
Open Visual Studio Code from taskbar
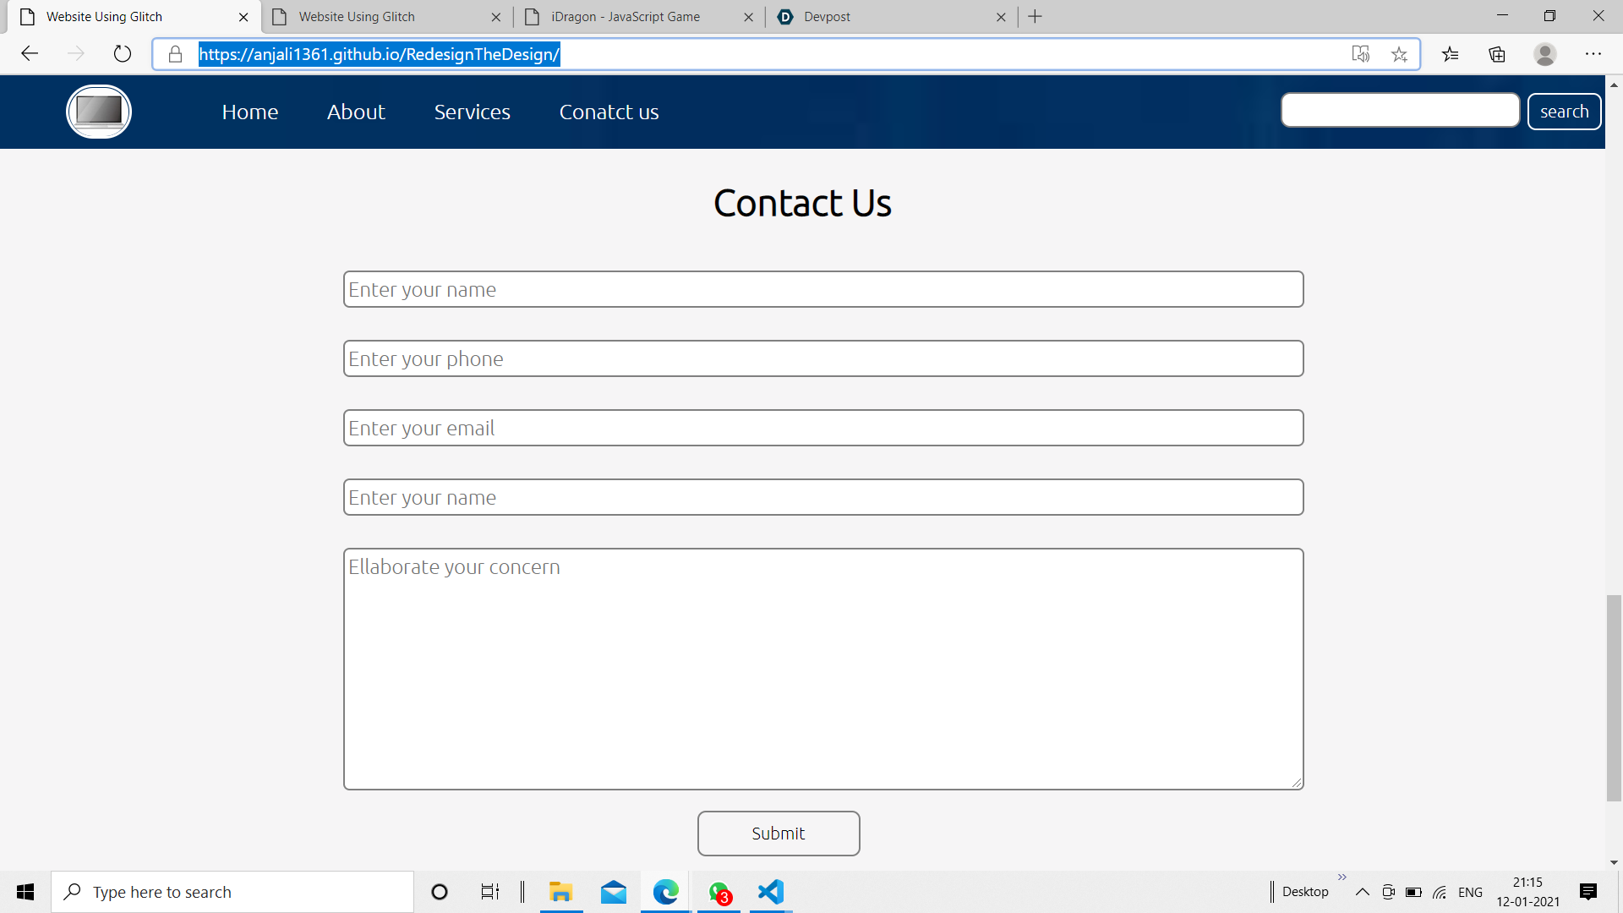(771, 892)
